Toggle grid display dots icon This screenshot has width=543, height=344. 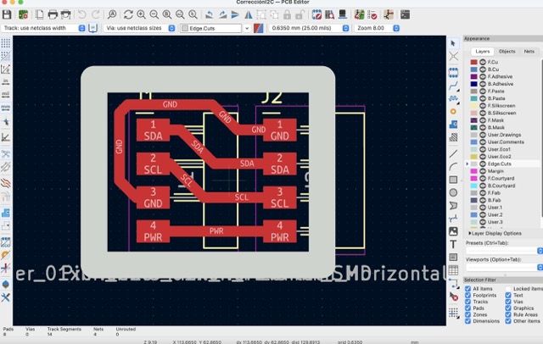[x=6, y=43]
